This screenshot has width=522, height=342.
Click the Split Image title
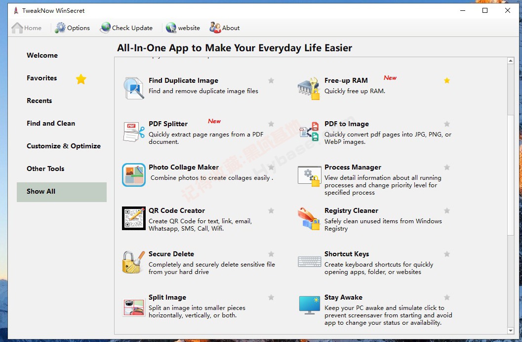click(x=167, y=298)
